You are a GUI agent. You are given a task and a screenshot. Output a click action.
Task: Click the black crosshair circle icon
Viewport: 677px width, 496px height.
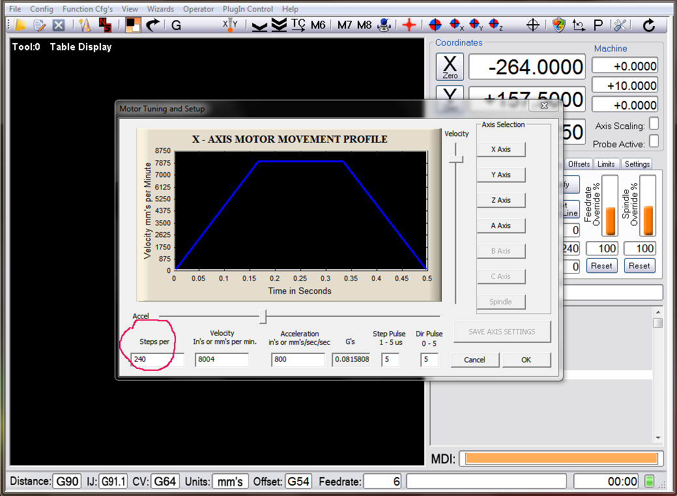tap(533, 25)
